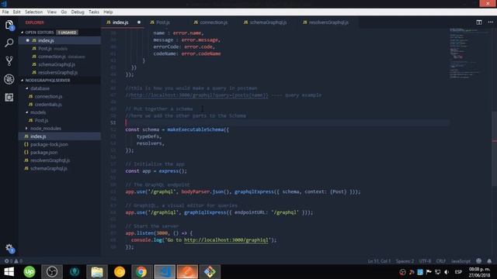Click the Ln 51, Col 1 status entry
This screenshot has height=279, width=497.
click(x=379, y=261)
